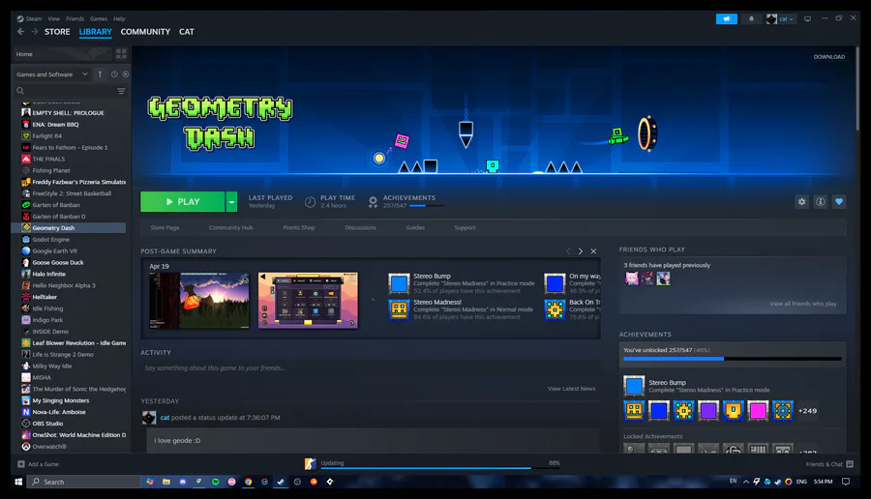Switch to the STORE tab
The height and width of the screenshot is (499, 871).
[57, 32]
